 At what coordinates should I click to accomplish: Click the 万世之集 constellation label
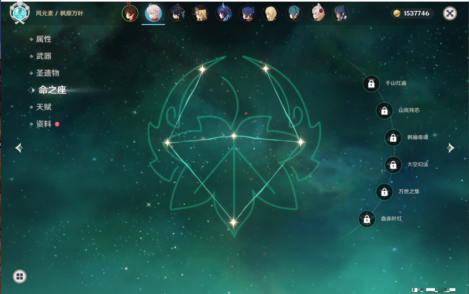pyautogui.click(x=409, y=191)
